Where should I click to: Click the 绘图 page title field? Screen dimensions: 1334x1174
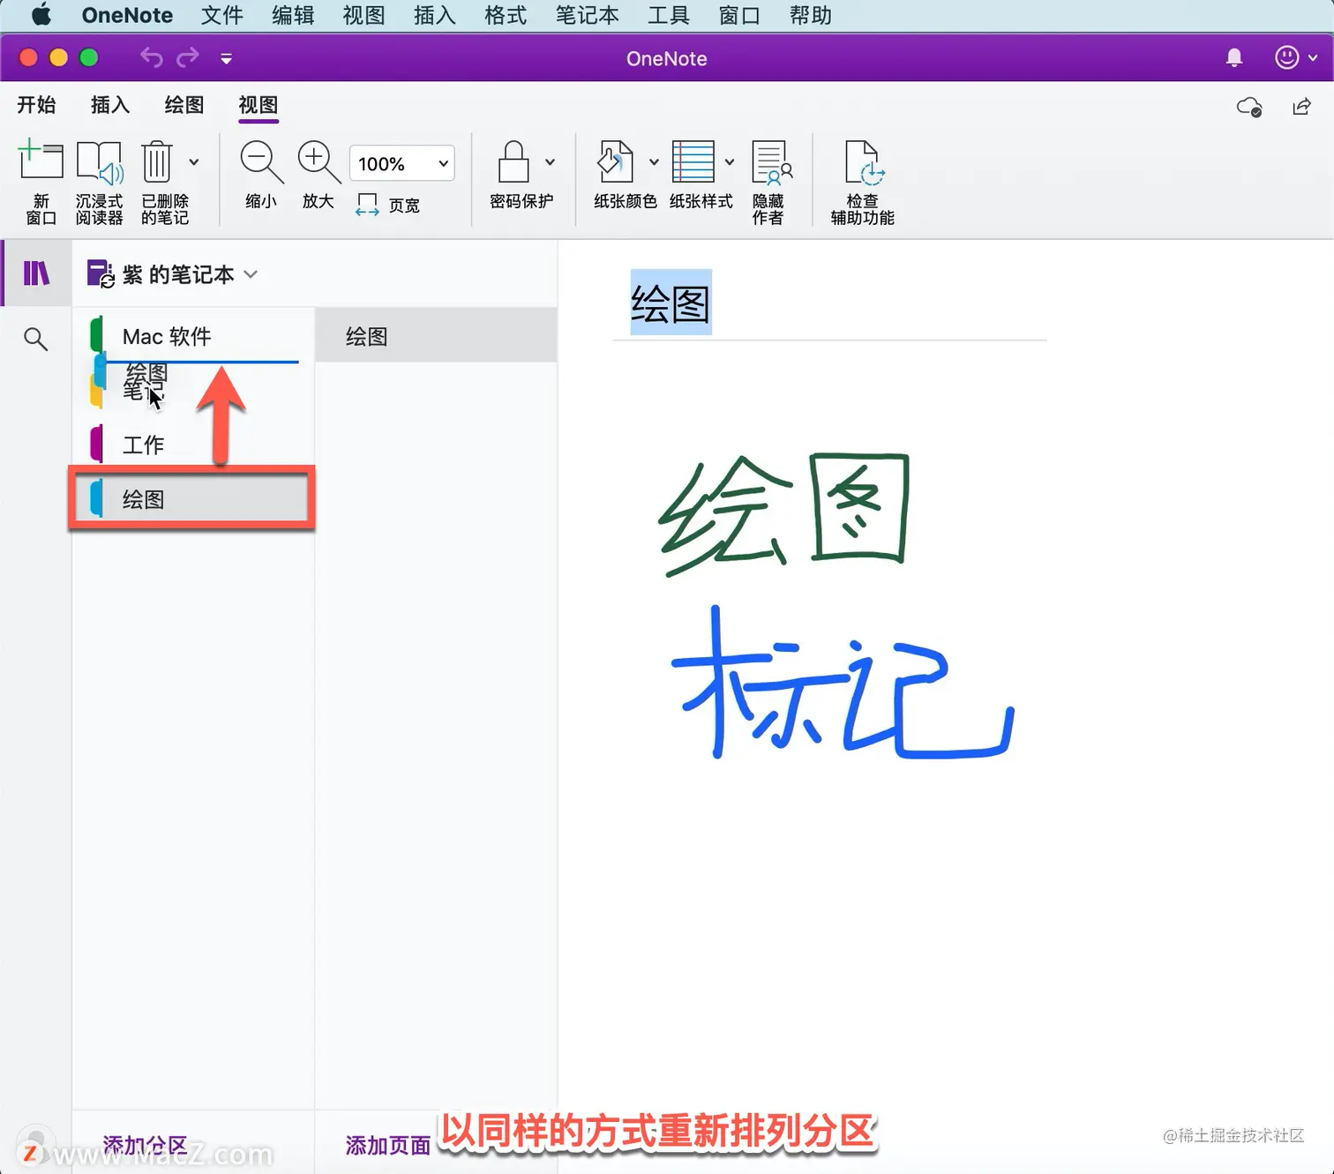[x=671, y=304]
